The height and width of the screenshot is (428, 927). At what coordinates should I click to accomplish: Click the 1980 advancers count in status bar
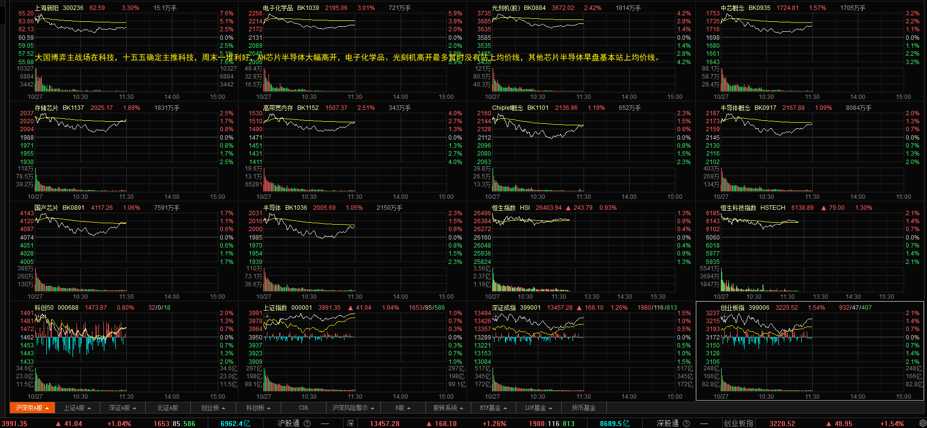[537, 424]
